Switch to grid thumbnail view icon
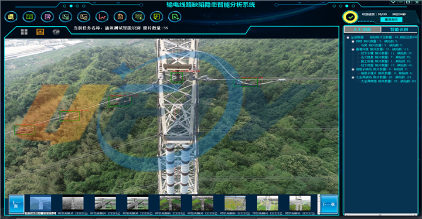 pyautogui.click(x=24, y=32)
